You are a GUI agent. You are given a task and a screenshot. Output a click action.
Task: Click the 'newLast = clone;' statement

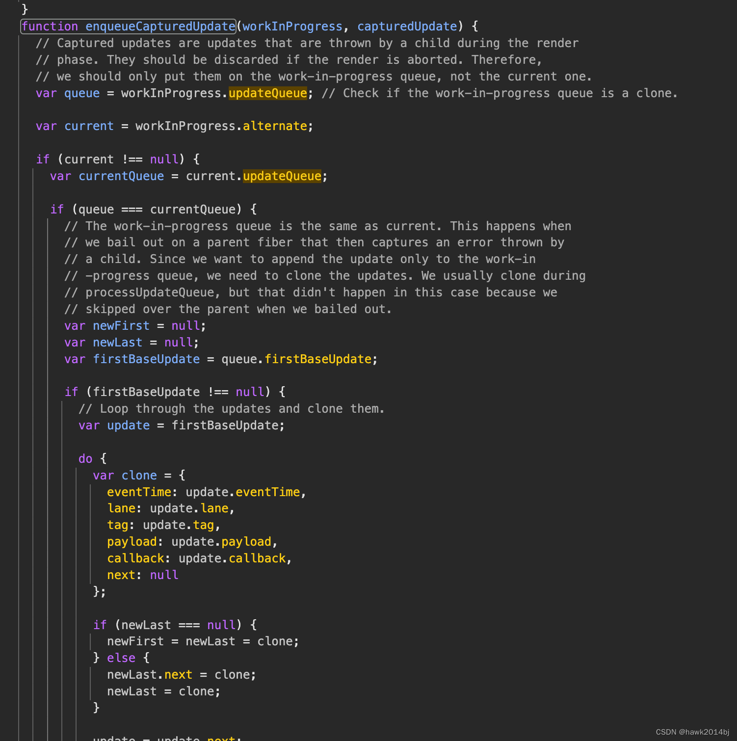(x=164, y=691)
